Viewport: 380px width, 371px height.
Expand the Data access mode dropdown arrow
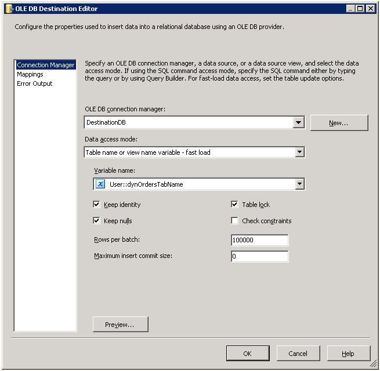pyautogui.click(x=299, y=152)
